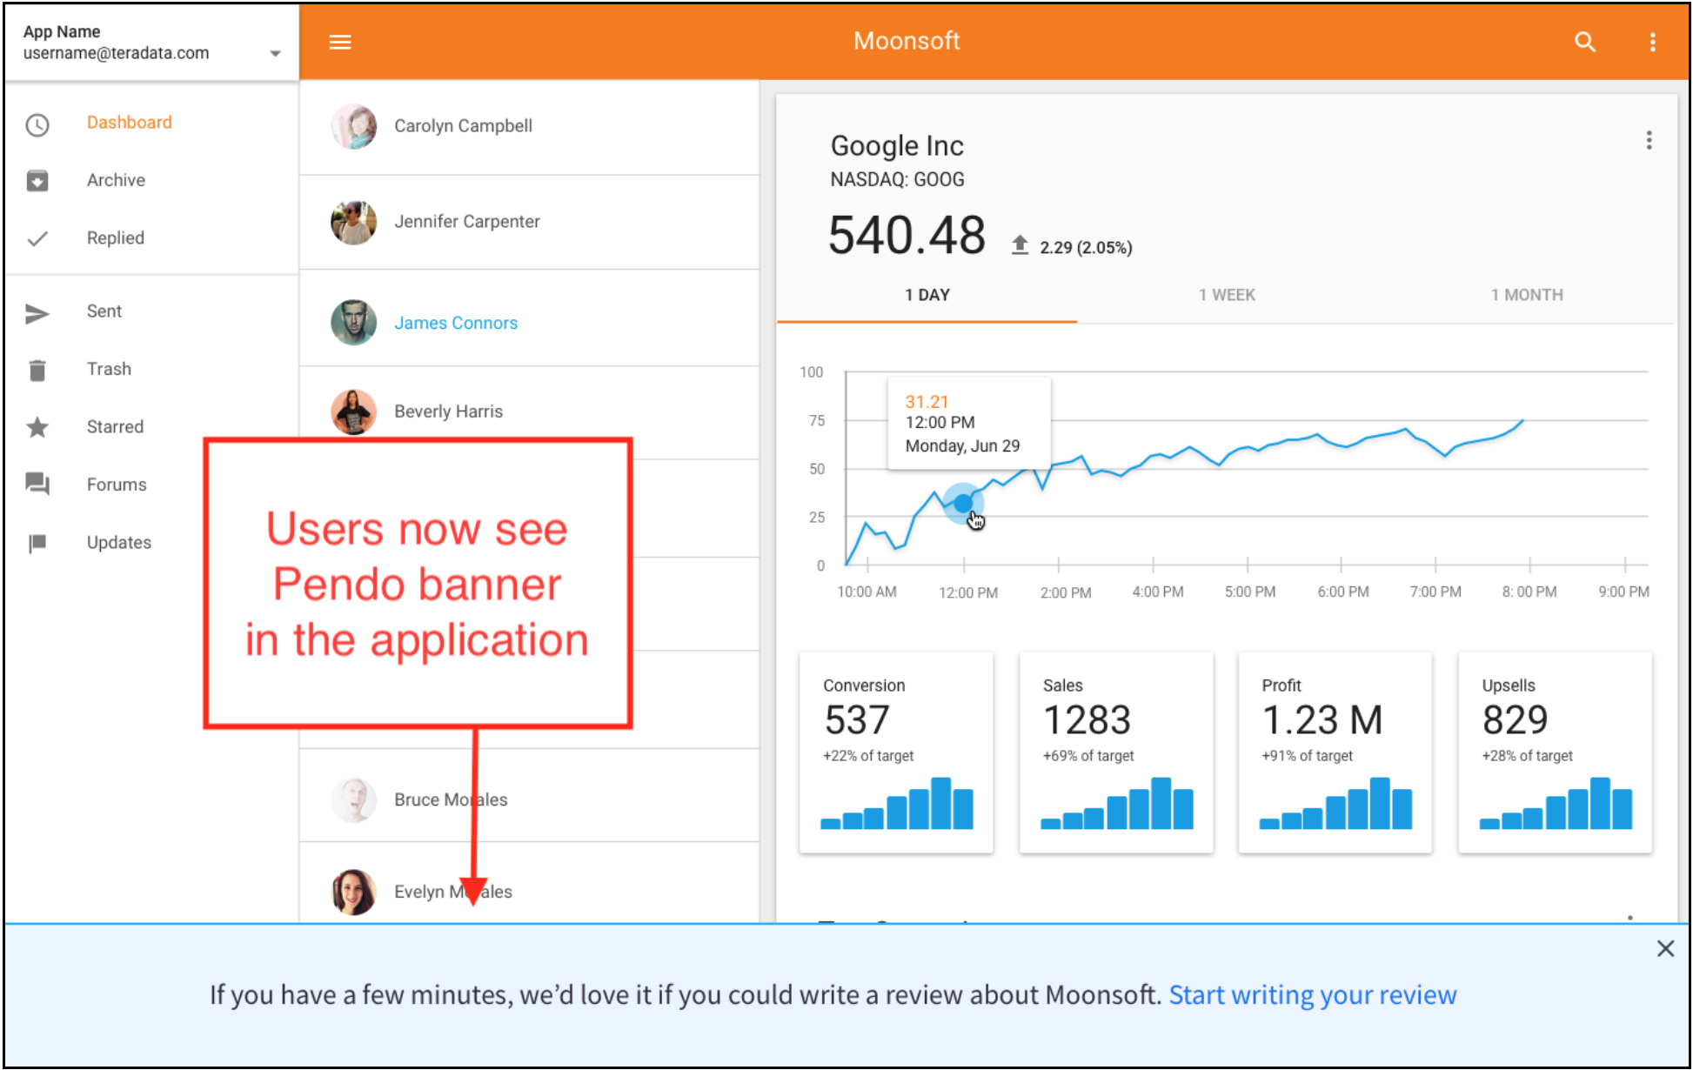1693x1070 pixels.
Task: Open the Sales 1283 stat card
Action: coord(1116,752)
